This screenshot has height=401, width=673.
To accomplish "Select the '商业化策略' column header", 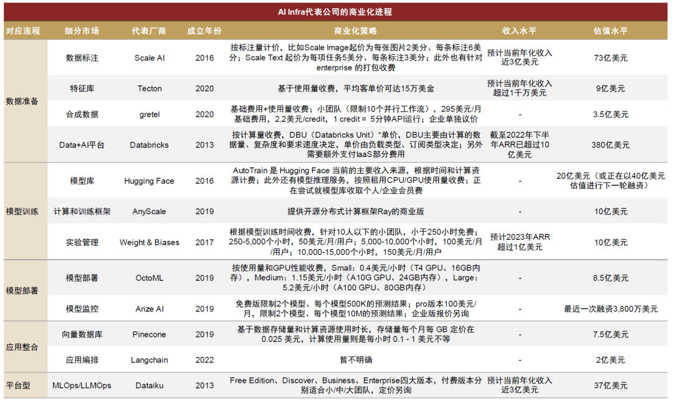I will click(x=355, y=31).
